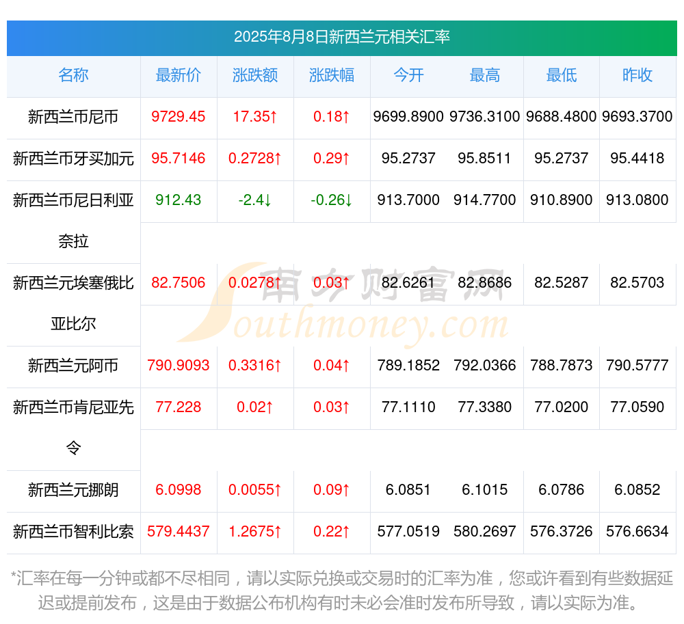This screenshot has height=624, width=684.
Task: Click the high value 9736.3100
Action: [485, 117]
